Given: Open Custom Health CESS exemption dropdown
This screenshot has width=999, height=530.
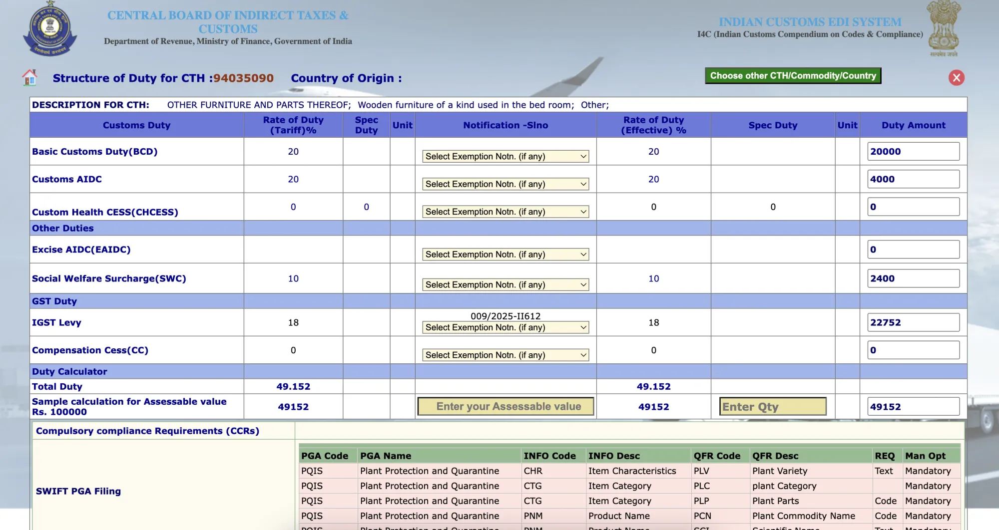Looking at the screenshot, I should coord(505,212).
